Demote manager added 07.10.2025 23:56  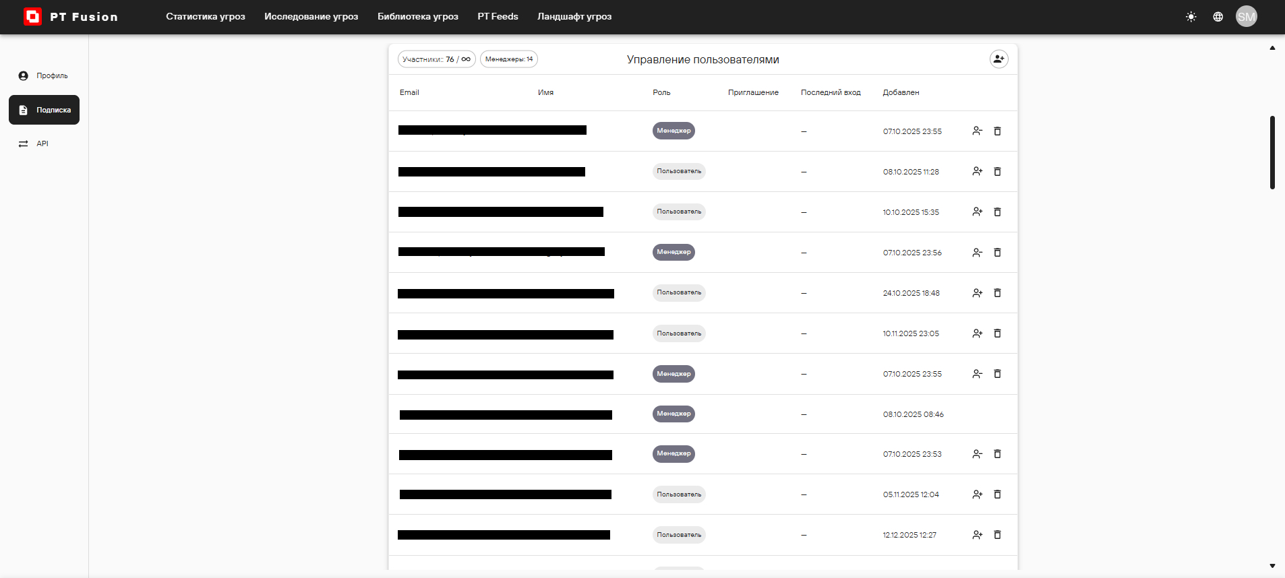pyautogui.click(x=978, y=253)
